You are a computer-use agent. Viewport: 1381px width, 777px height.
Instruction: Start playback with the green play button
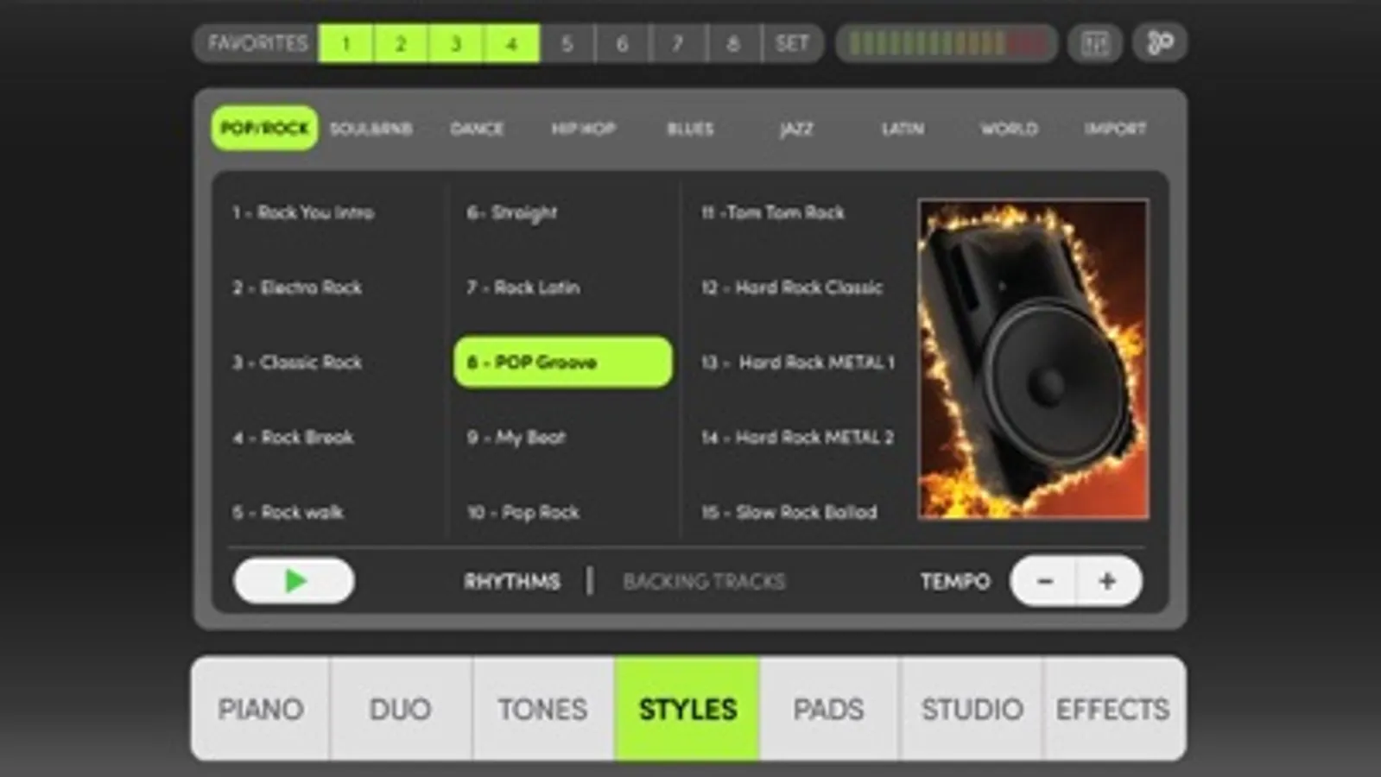point(294,581)
